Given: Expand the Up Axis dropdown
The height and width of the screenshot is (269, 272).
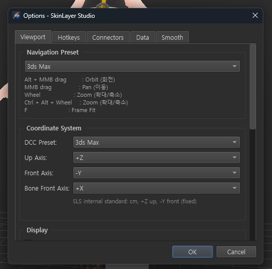Looking at the screenshot, I should pos(156,157).
